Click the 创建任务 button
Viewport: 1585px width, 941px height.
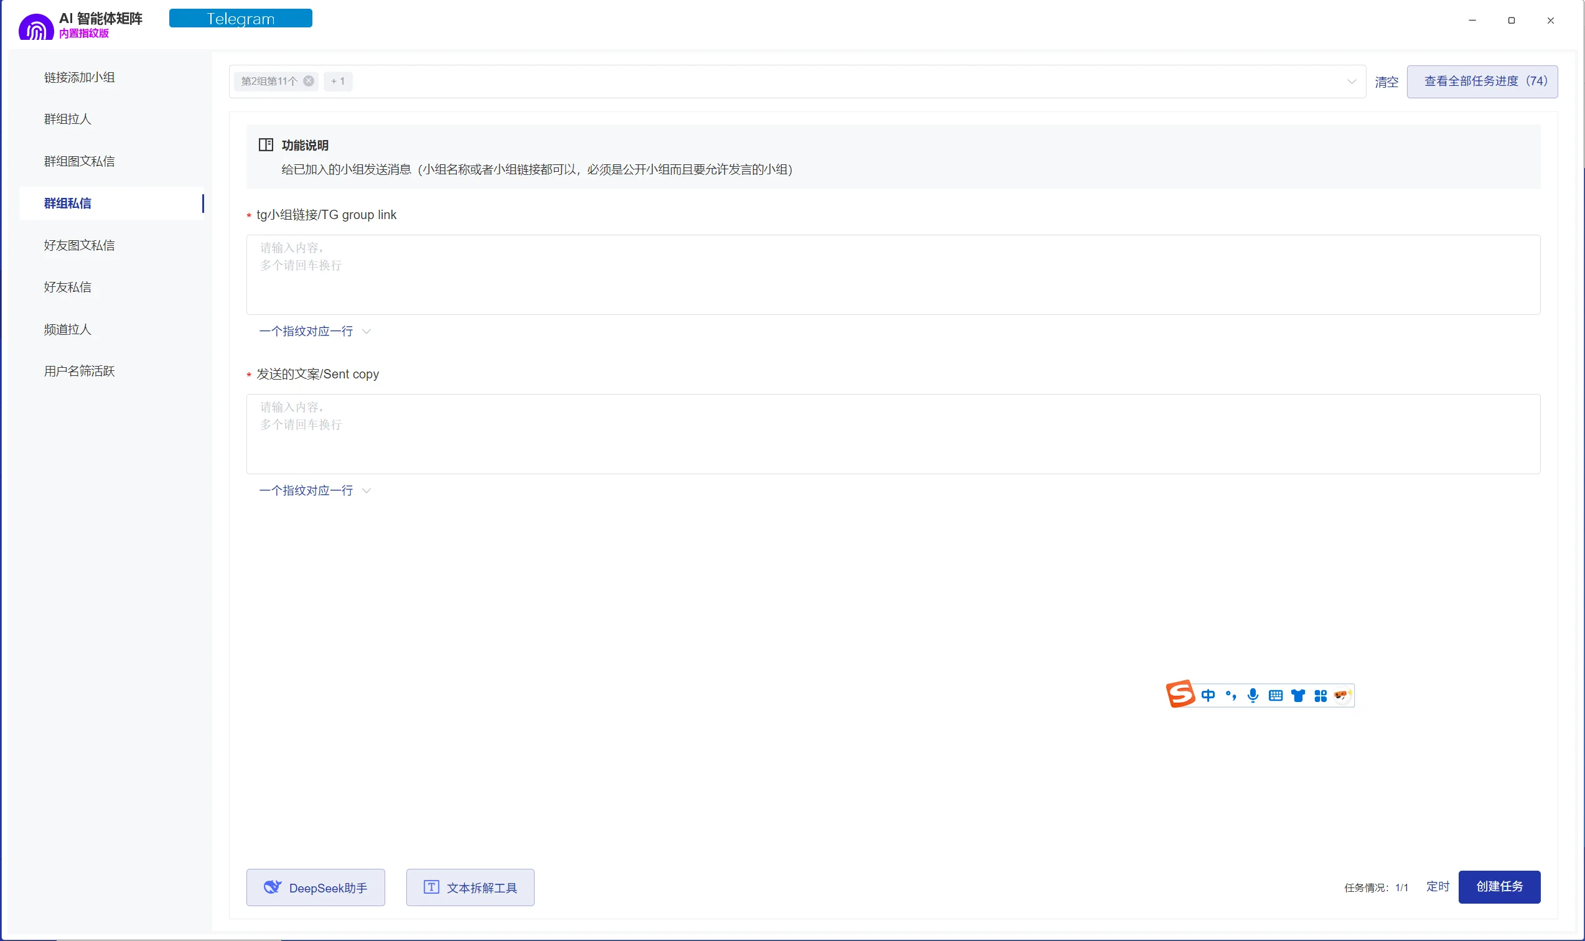[1499, 886]
